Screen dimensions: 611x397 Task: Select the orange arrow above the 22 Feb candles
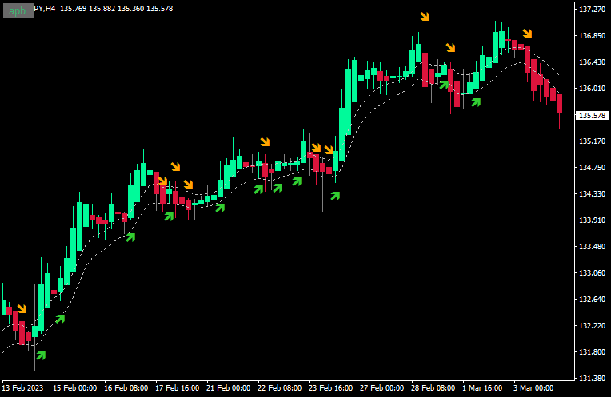(x=265, y=141)
